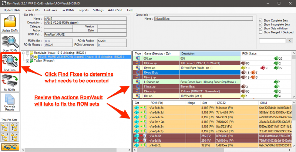Click the Generate Reports documents icon
The image size is (296, 152).
(x=10, y=102)
